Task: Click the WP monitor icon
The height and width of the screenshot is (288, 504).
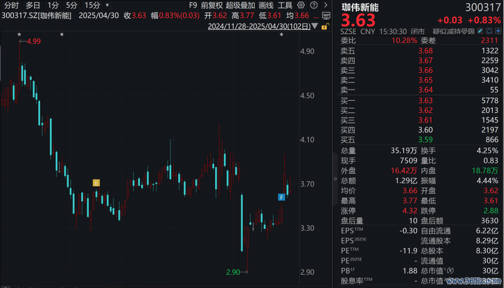Action: tap(326, 15)
